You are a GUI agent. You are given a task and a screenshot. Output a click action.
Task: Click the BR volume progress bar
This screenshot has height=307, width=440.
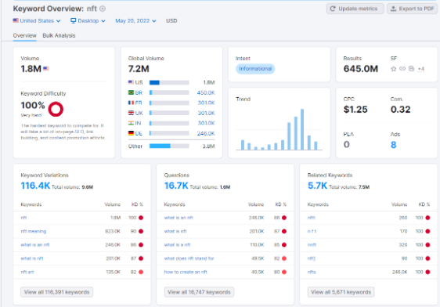[x=169, y=92]
